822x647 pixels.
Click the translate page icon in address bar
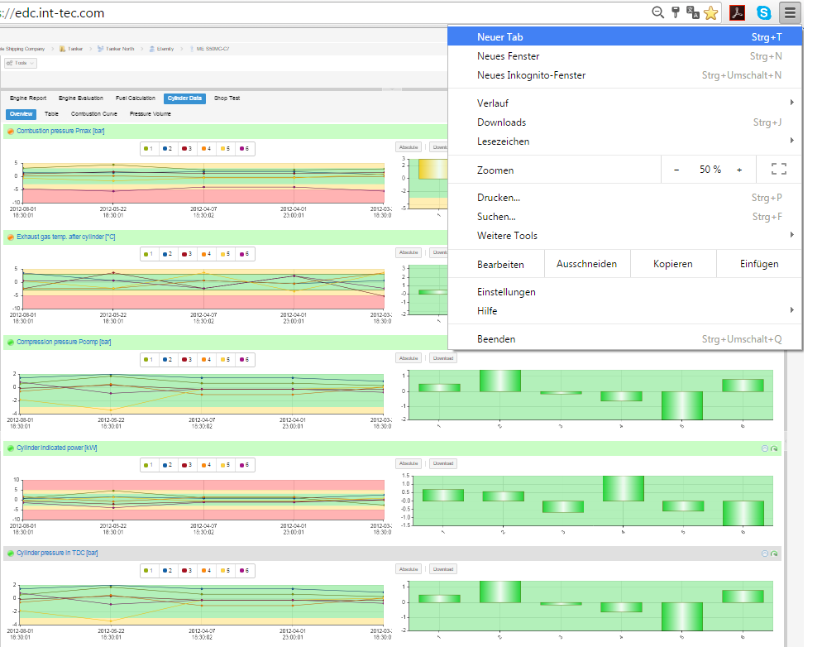(693, 13)
